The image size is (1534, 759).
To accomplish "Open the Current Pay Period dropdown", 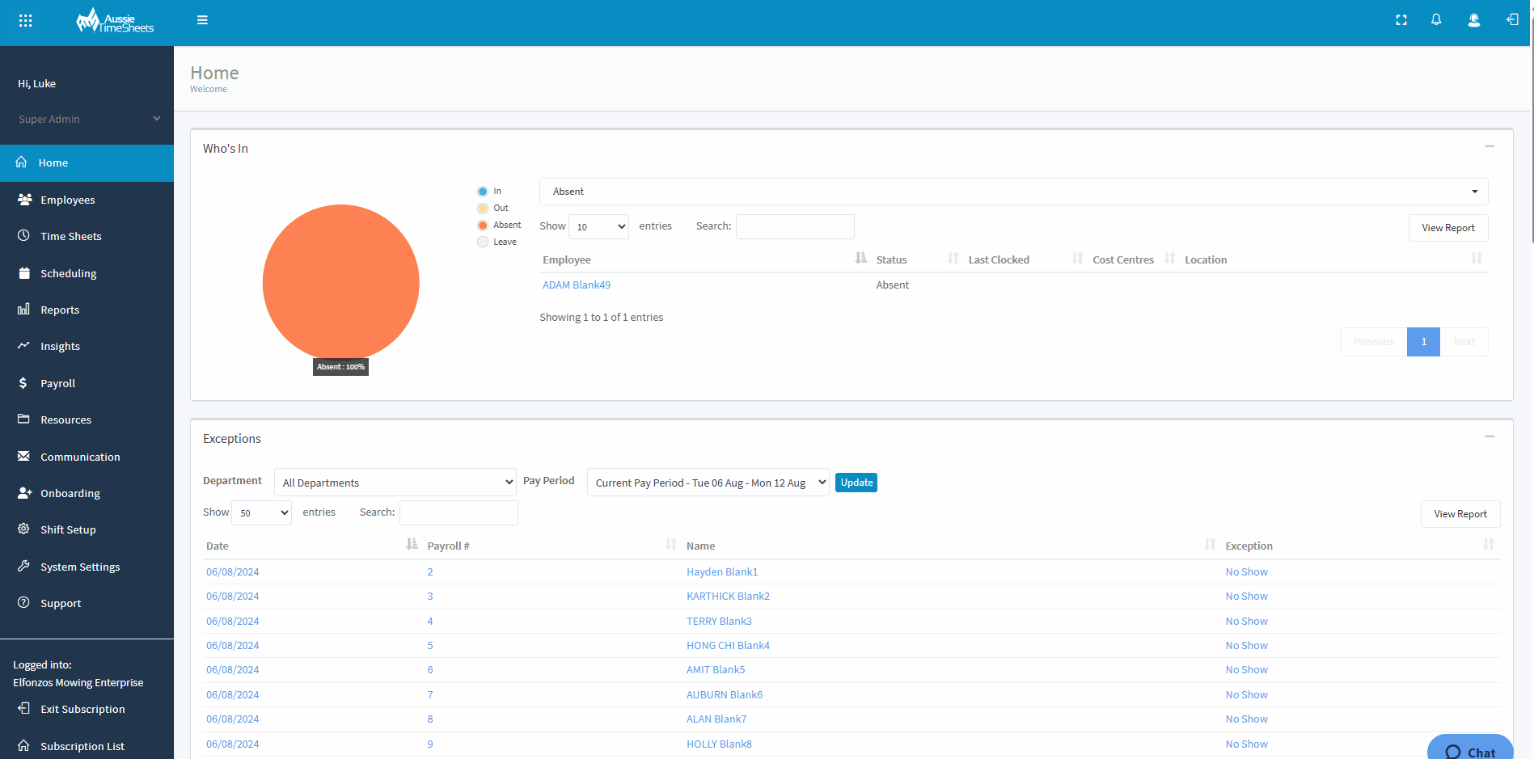I will (x=708, y=482).
